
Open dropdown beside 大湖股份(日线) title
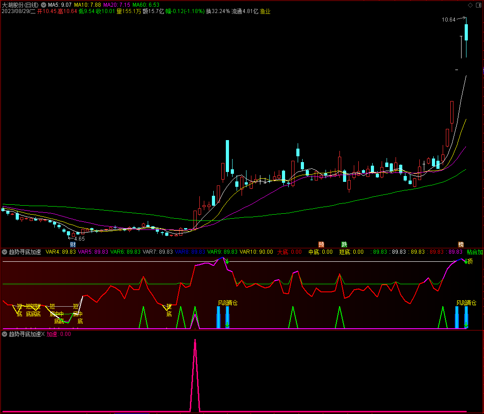click(44, 5)
